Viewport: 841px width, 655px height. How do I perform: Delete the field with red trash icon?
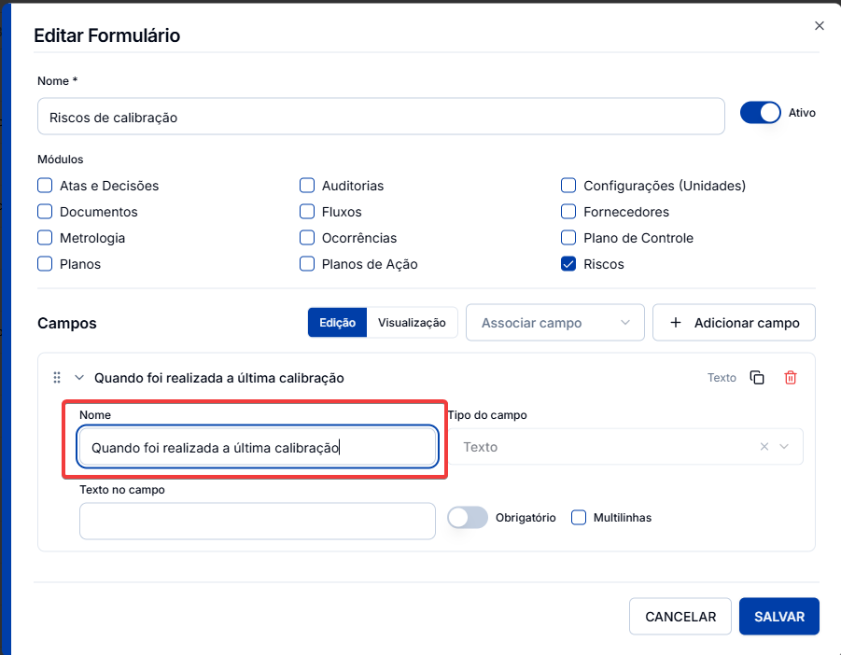pos(790,378)
